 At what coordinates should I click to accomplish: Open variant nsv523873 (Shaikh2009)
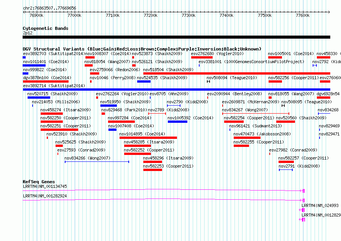[x=157, y=54]
